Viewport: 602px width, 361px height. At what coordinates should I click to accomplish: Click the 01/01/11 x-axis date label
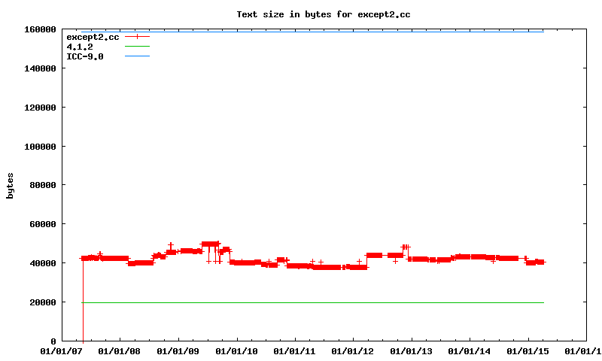[x=295, y=351]
